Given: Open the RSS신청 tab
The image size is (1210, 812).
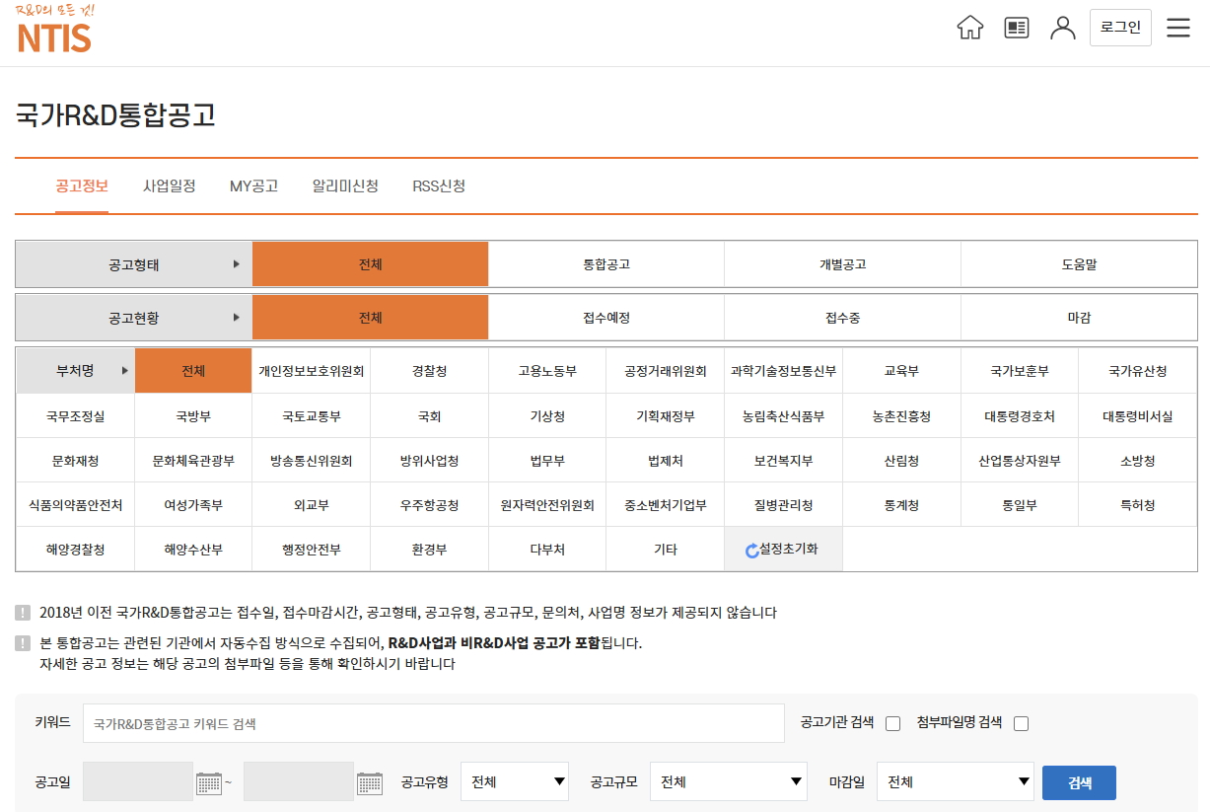Looking at the screenshot, I should pos(439,186).
